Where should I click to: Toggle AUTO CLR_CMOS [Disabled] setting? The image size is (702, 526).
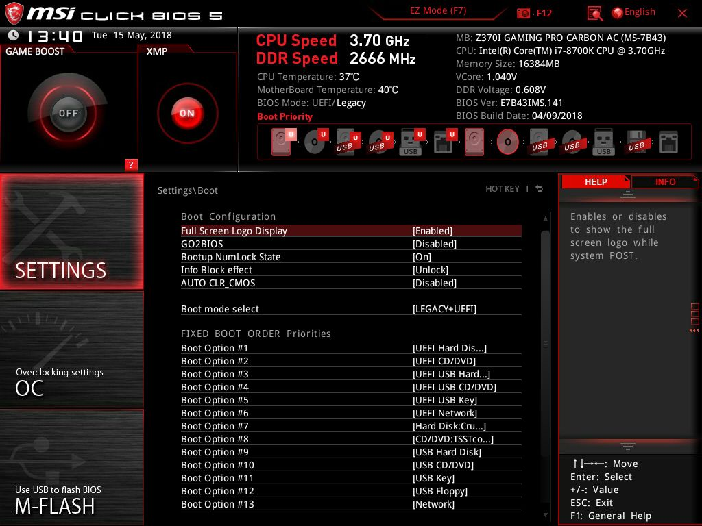pyautogui.click(x=351, y=283)
